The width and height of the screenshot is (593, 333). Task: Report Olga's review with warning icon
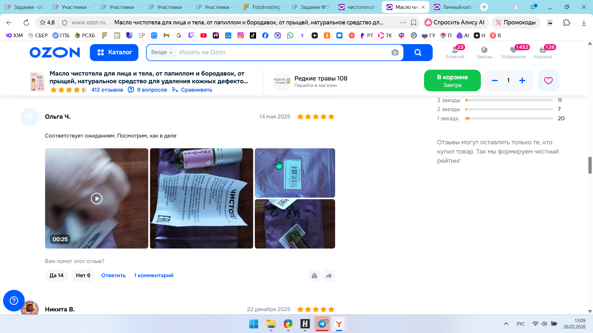[x=314, y=276]
